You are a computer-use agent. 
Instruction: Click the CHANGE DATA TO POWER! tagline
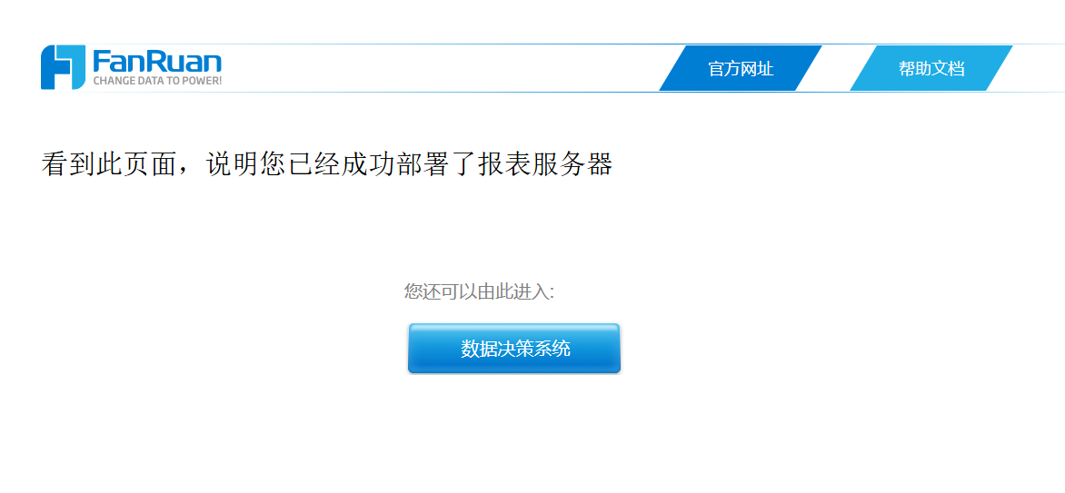point(157,82)
